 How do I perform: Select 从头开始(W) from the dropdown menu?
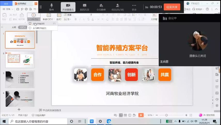pyautogui.click(x=39, y=24)
